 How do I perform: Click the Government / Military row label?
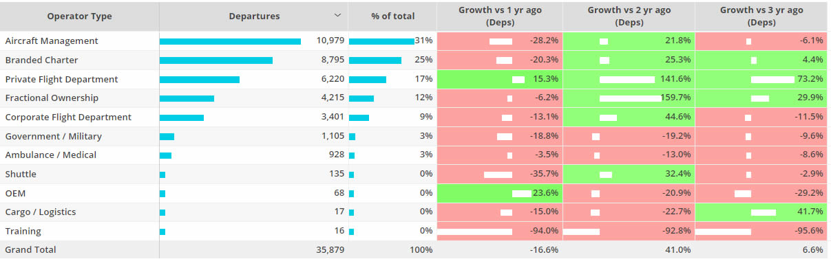pos(54,137)
